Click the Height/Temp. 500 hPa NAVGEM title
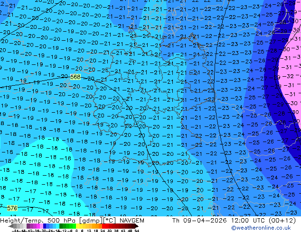The height and width of the screenshot is (232, 301). (72, 221)
